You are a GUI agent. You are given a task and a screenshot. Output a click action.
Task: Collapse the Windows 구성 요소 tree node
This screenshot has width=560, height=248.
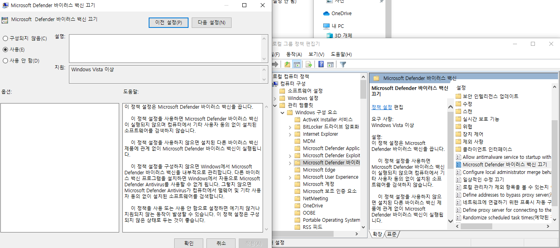[282, 112]
